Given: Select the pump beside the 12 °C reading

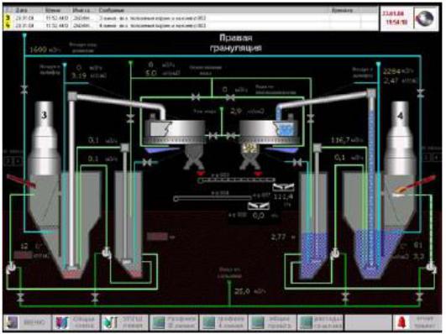Looking at the screenshot, I should (11, 267).
